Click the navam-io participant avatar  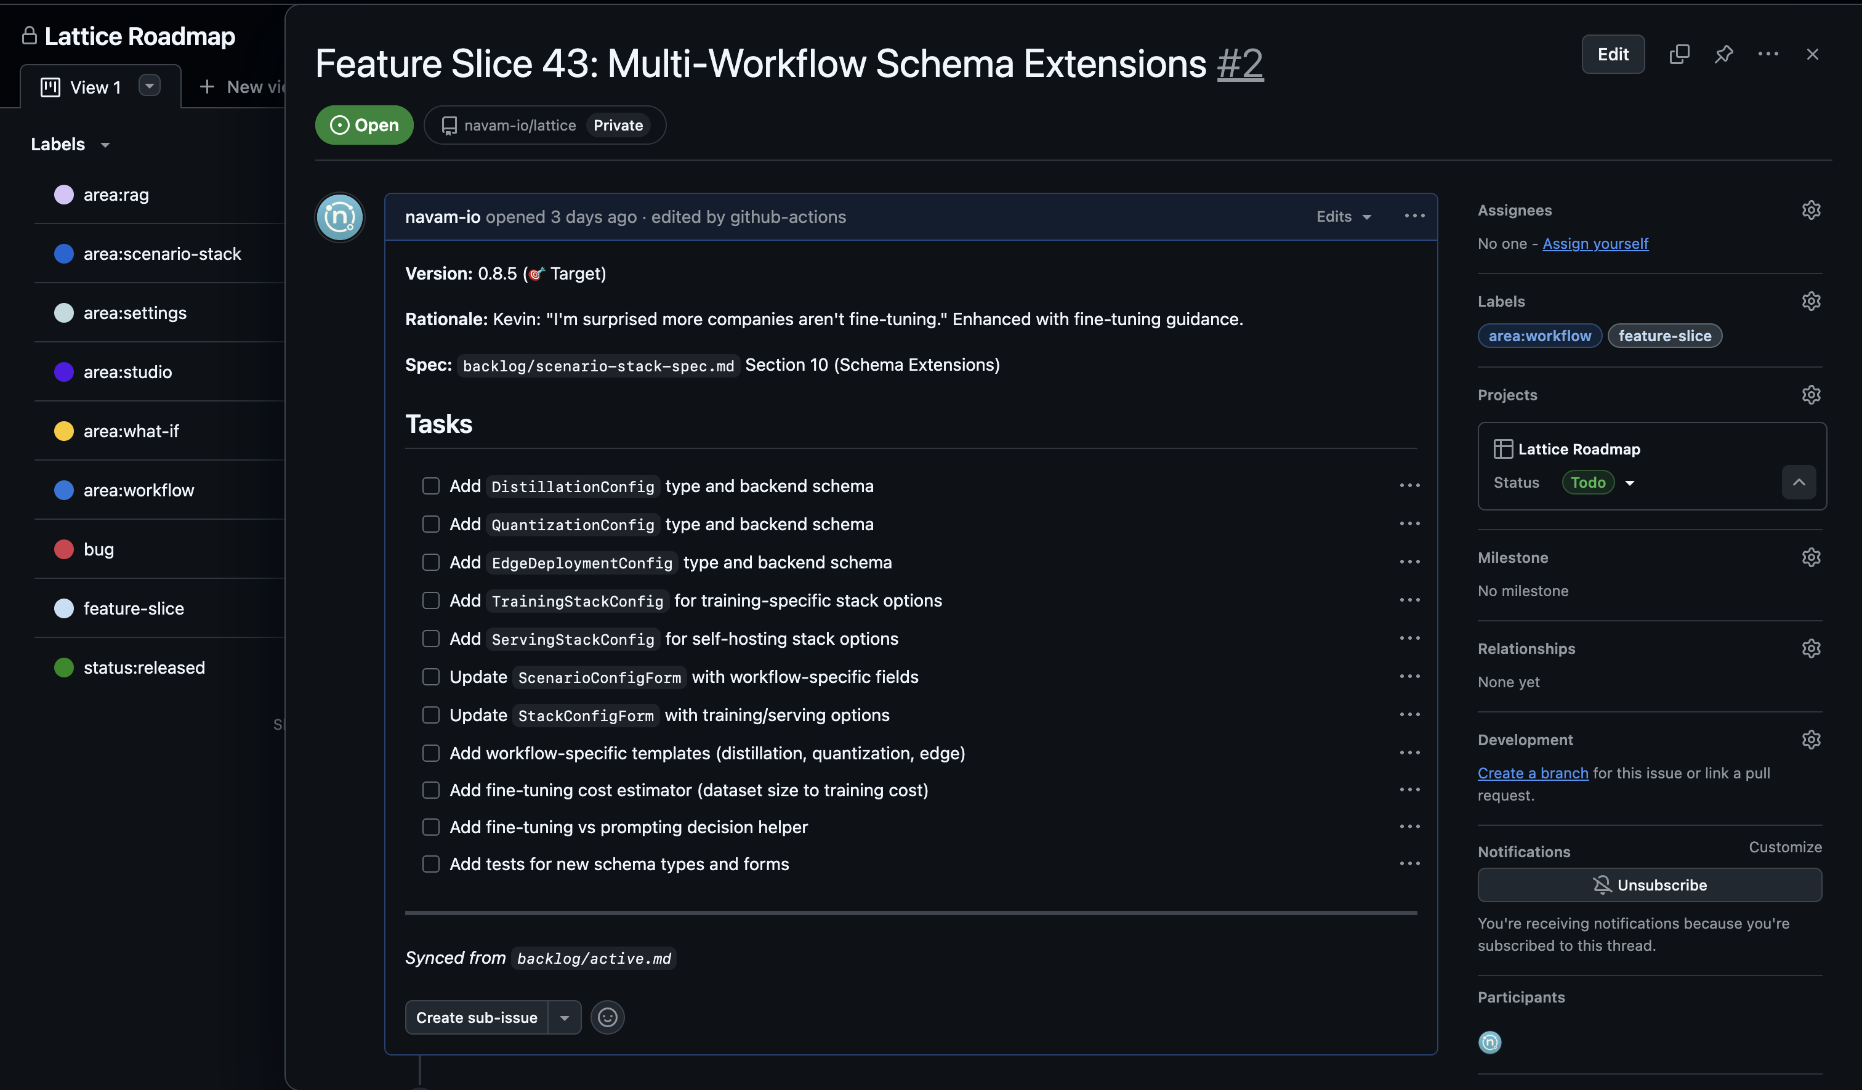1489,1042
